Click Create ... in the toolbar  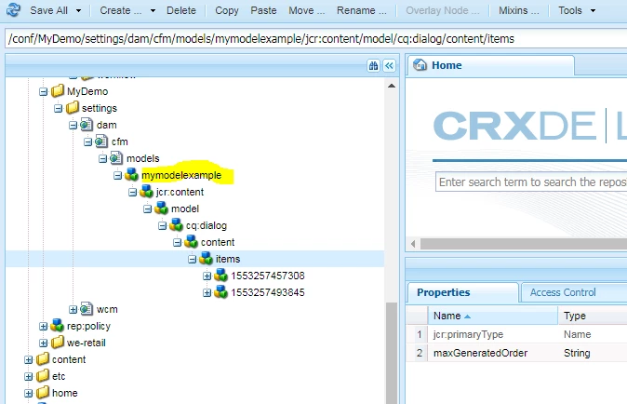click(x=120, y=10)
